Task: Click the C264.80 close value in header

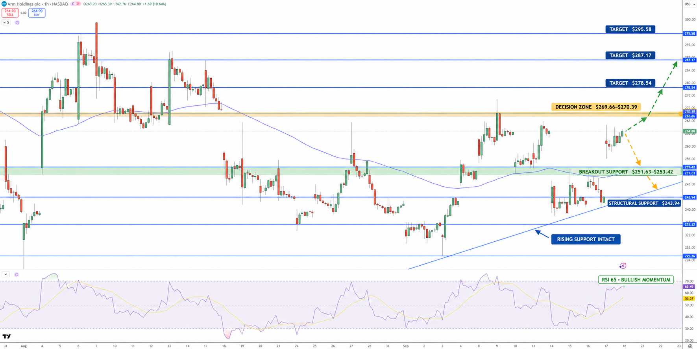Action: pyautogui.click(x=133, y=4)
